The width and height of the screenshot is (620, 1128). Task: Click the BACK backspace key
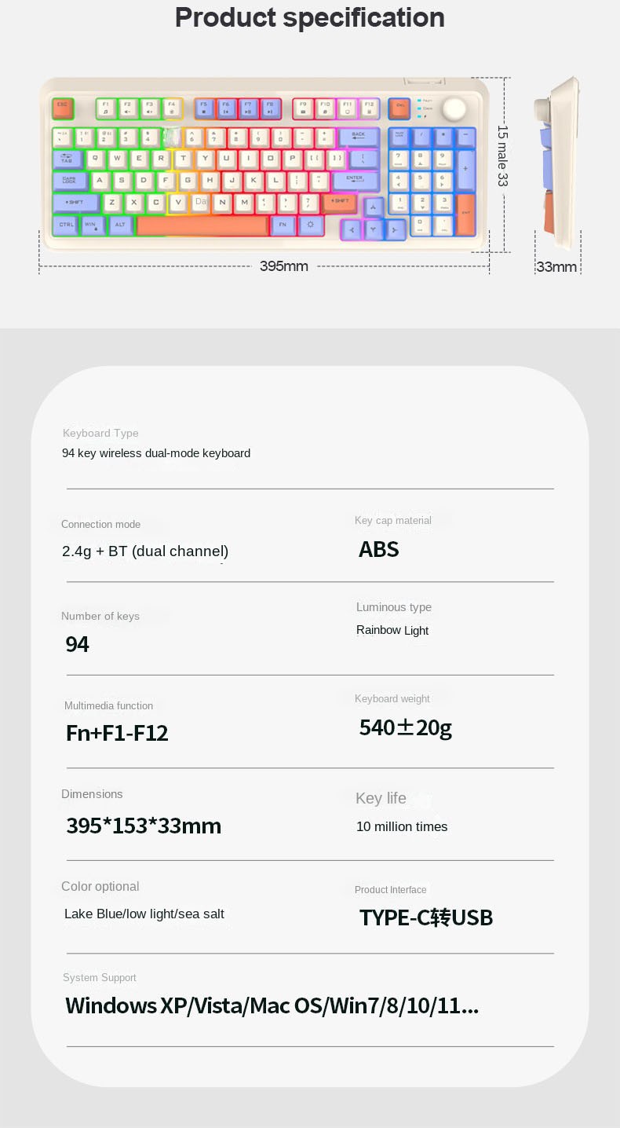tap(359, 137)
